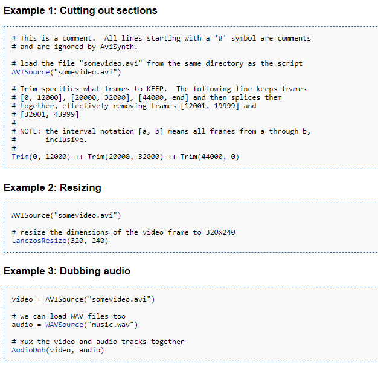Click the "mux the video and audio" comment
Screen dimensions: 378x373
(x=98, y=342)
